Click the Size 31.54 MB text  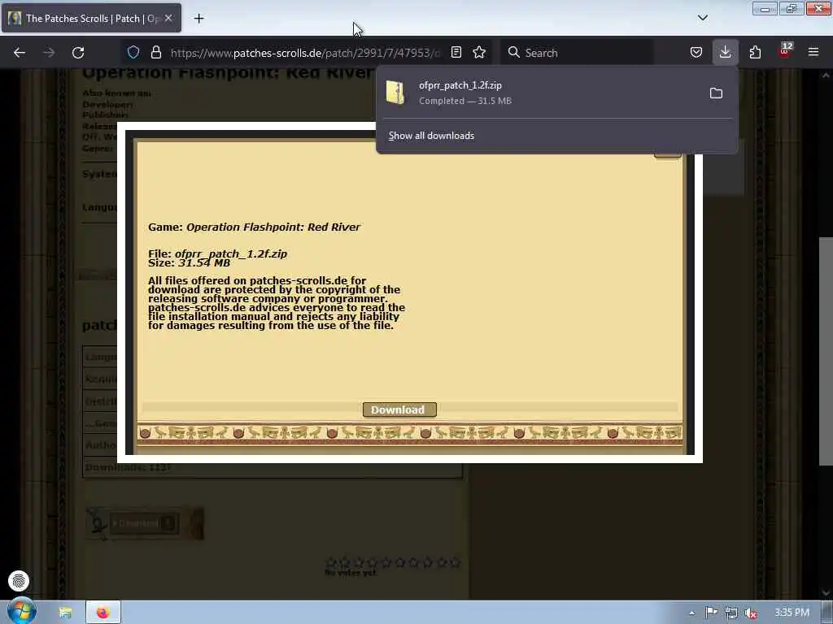189,262
